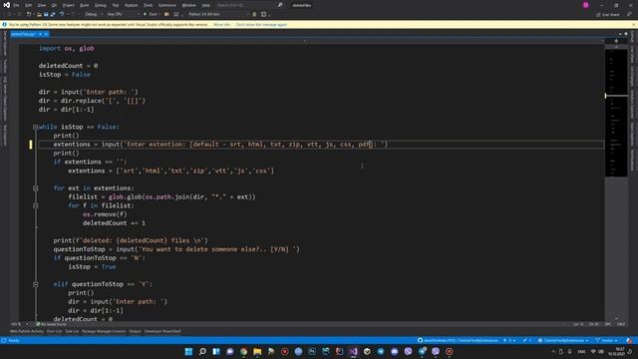Click the Live Share button
This screenshot has height=359, width=638.
click(x=607, y=14)
